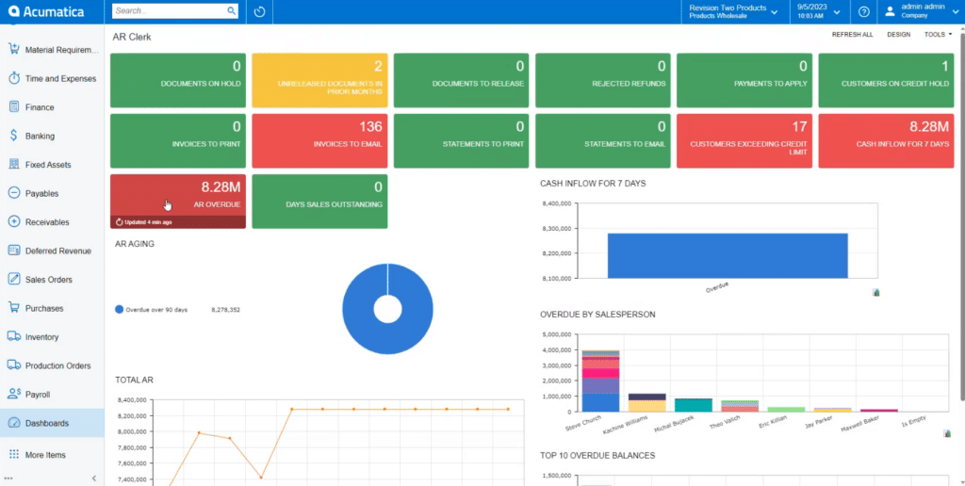Click Kachine Williams bar in chart
The height and width of the screenshot is (486, 965).
click(646, 403)
